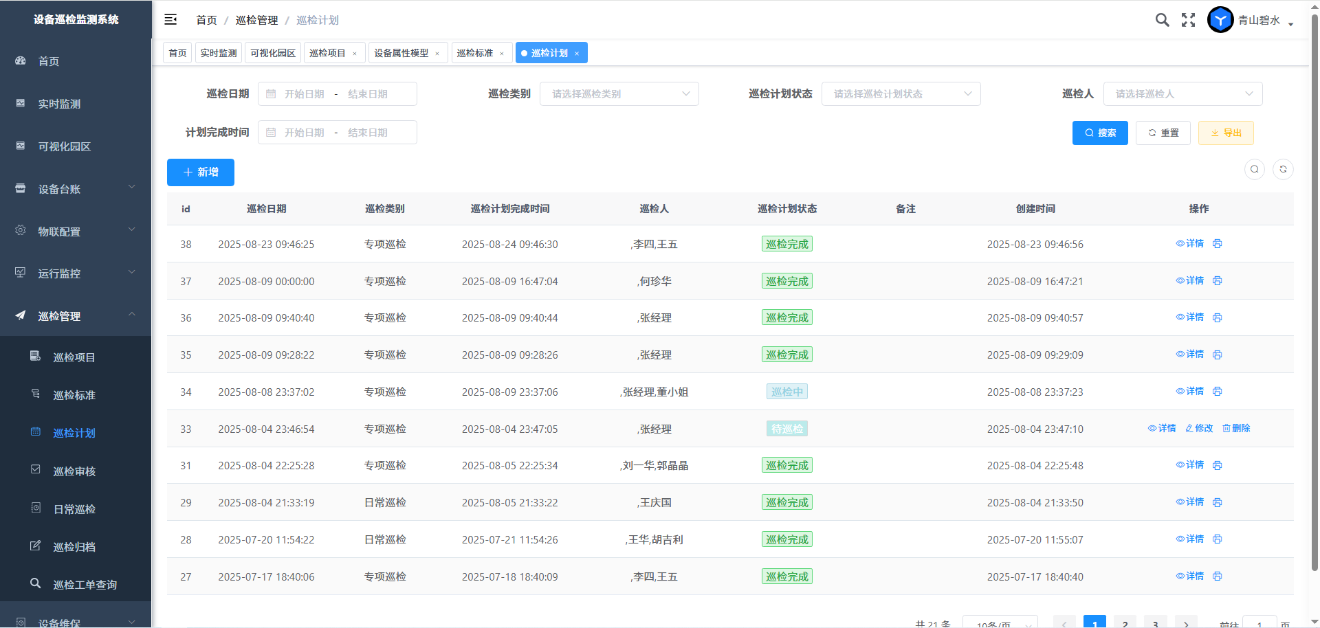The image size is (1320, 628).
Task: Toggle the search panel round magnifier icon
Action: (1255, 170)
